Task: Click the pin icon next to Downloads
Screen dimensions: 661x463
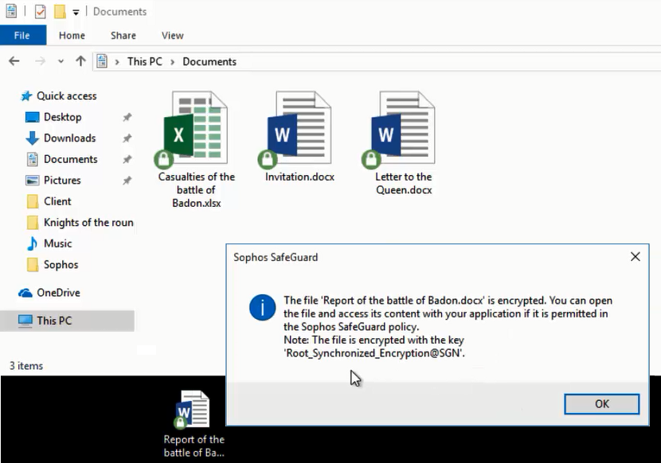Action: 127,138
